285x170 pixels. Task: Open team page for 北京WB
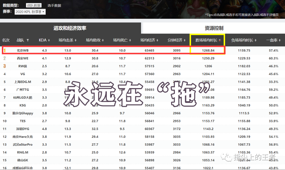pyautogui.click(x=22, y=51)
